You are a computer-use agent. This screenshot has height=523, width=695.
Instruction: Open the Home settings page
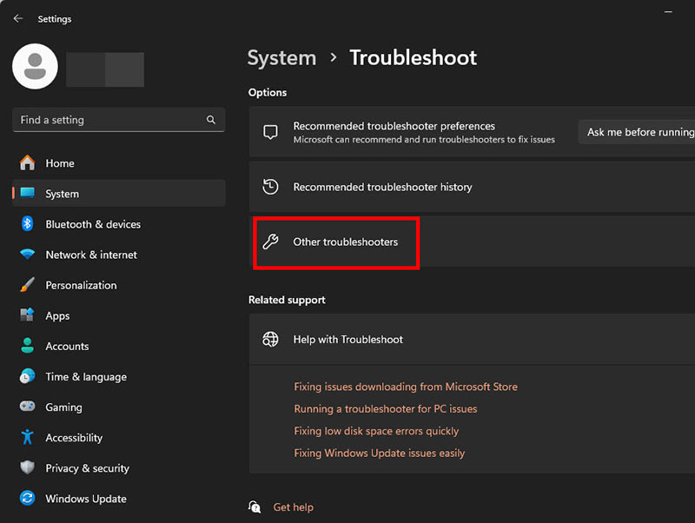[x=119, y=162]
